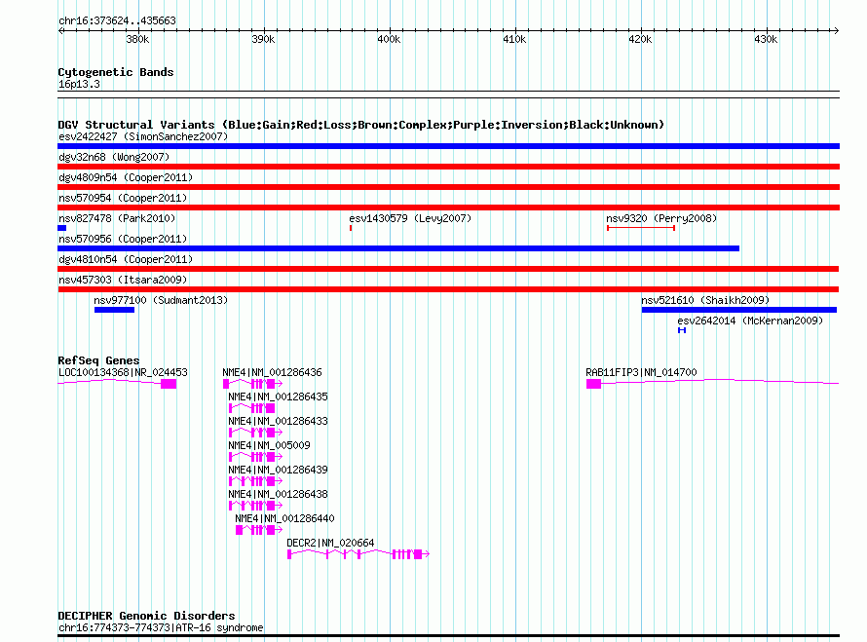The width and height of the screenshot is (867, 642).
Task: Open the NME4 NM_001286436 transcript glyph
Action: click(249, 384)
